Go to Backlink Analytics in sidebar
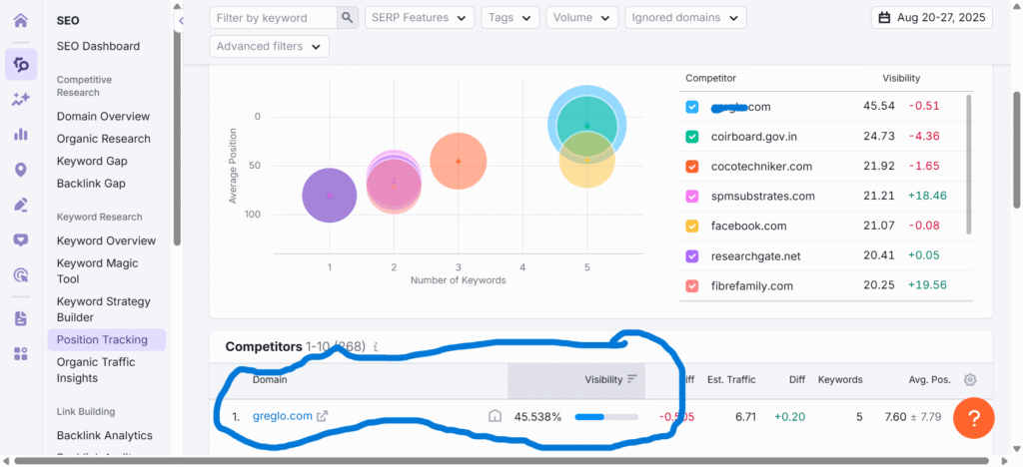The image size is (1023, 467). click(x=105, y=435)
